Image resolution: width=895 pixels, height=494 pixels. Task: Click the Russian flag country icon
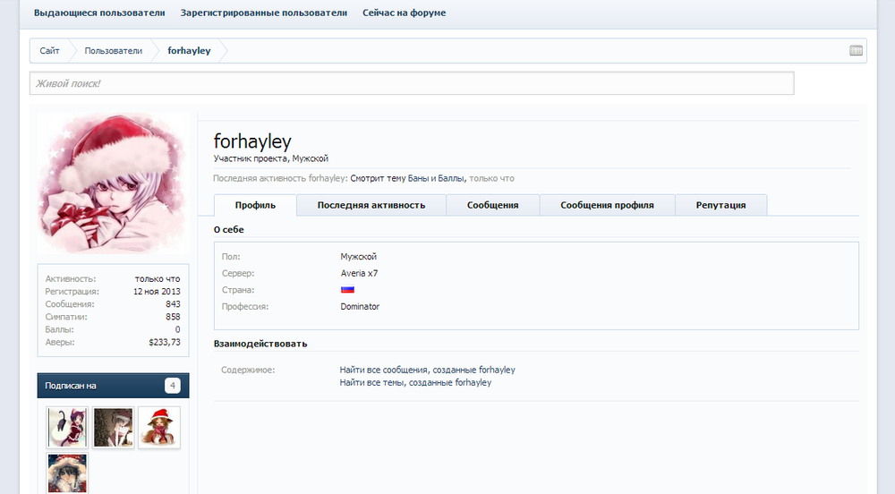347,290
